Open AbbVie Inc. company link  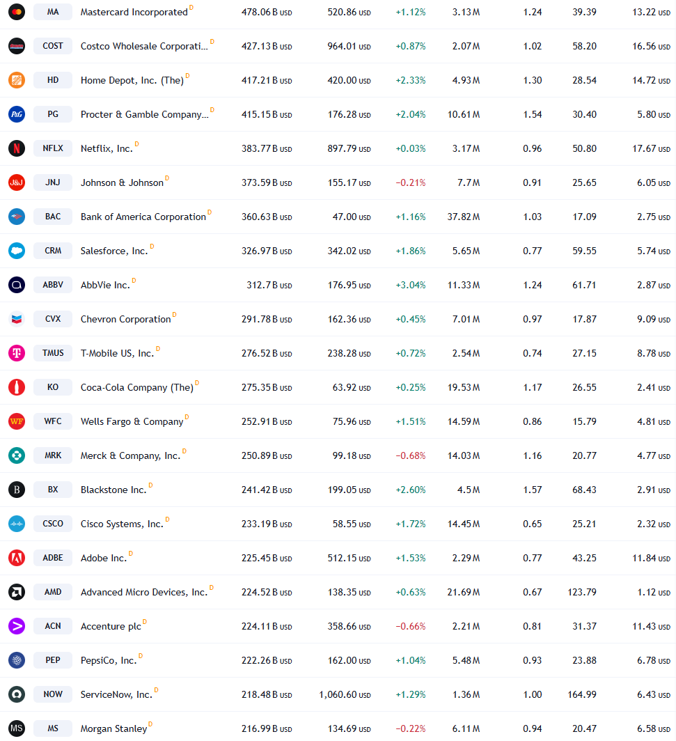coord(105,285)
